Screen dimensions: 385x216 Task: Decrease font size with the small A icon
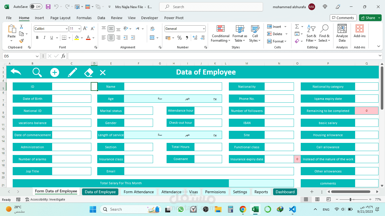(x=92, y=29)
